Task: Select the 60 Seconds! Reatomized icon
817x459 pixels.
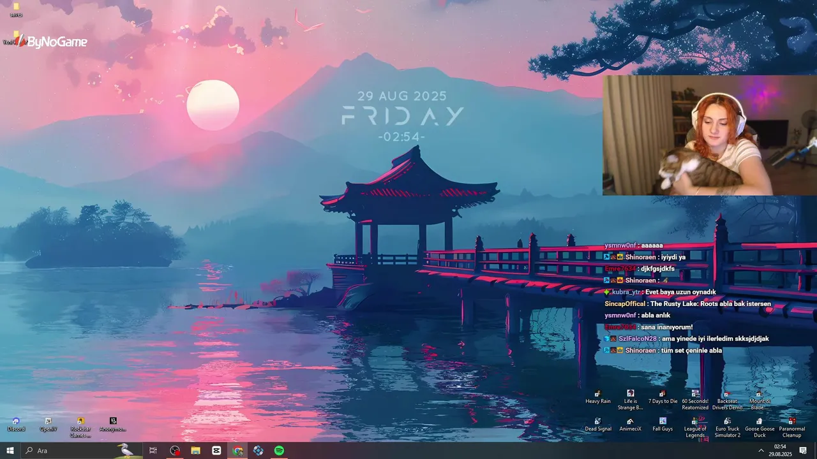Action: 695,400
